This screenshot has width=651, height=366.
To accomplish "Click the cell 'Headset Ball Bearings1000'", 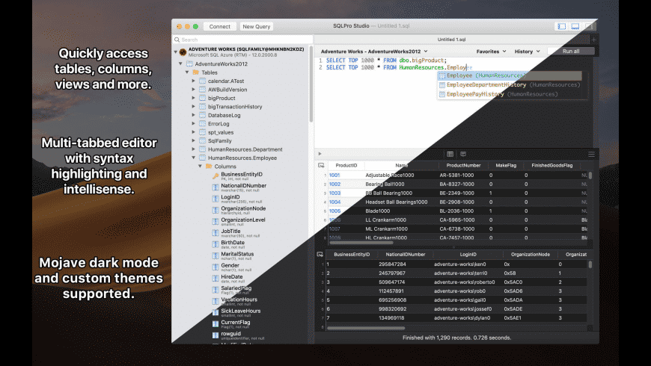I will (397, 202).
